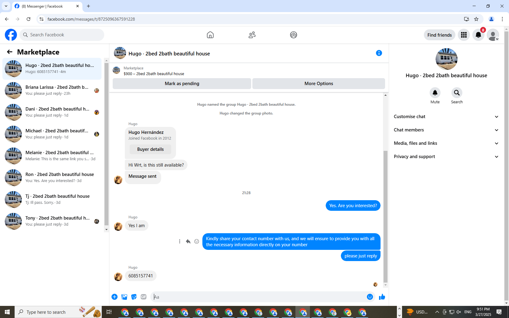The width and height of the screenshot is (509, 318).
Task: Open the Friends icon in top navigation
Action: 252,35
